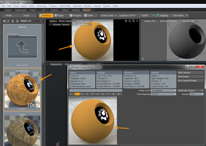
Task: Click the Gamma value field
Action: click(195, 94)
